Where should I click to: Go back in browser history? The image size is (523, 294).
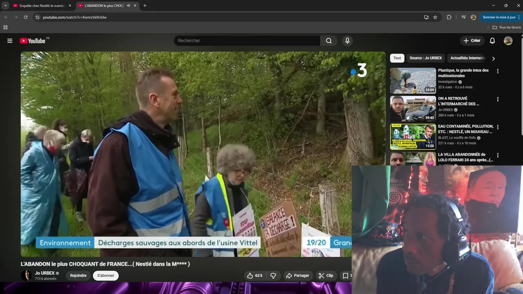click(6, 17)
